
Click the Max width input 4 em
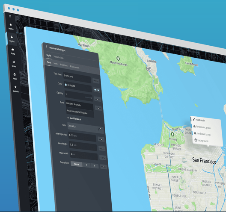pos(84,155)
